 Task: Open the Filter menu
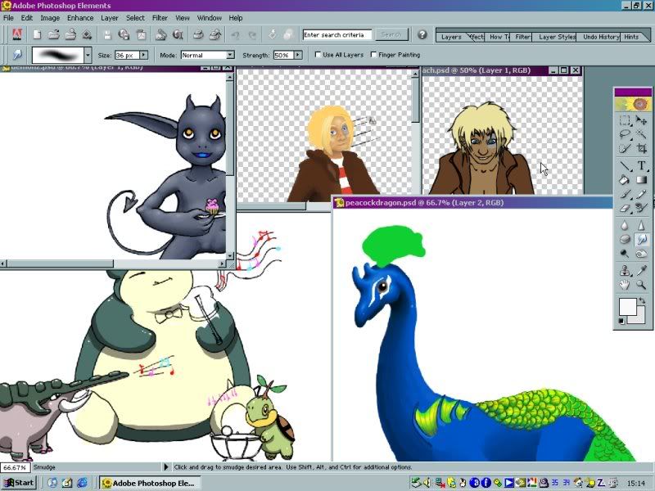click(x=160, y=18)
